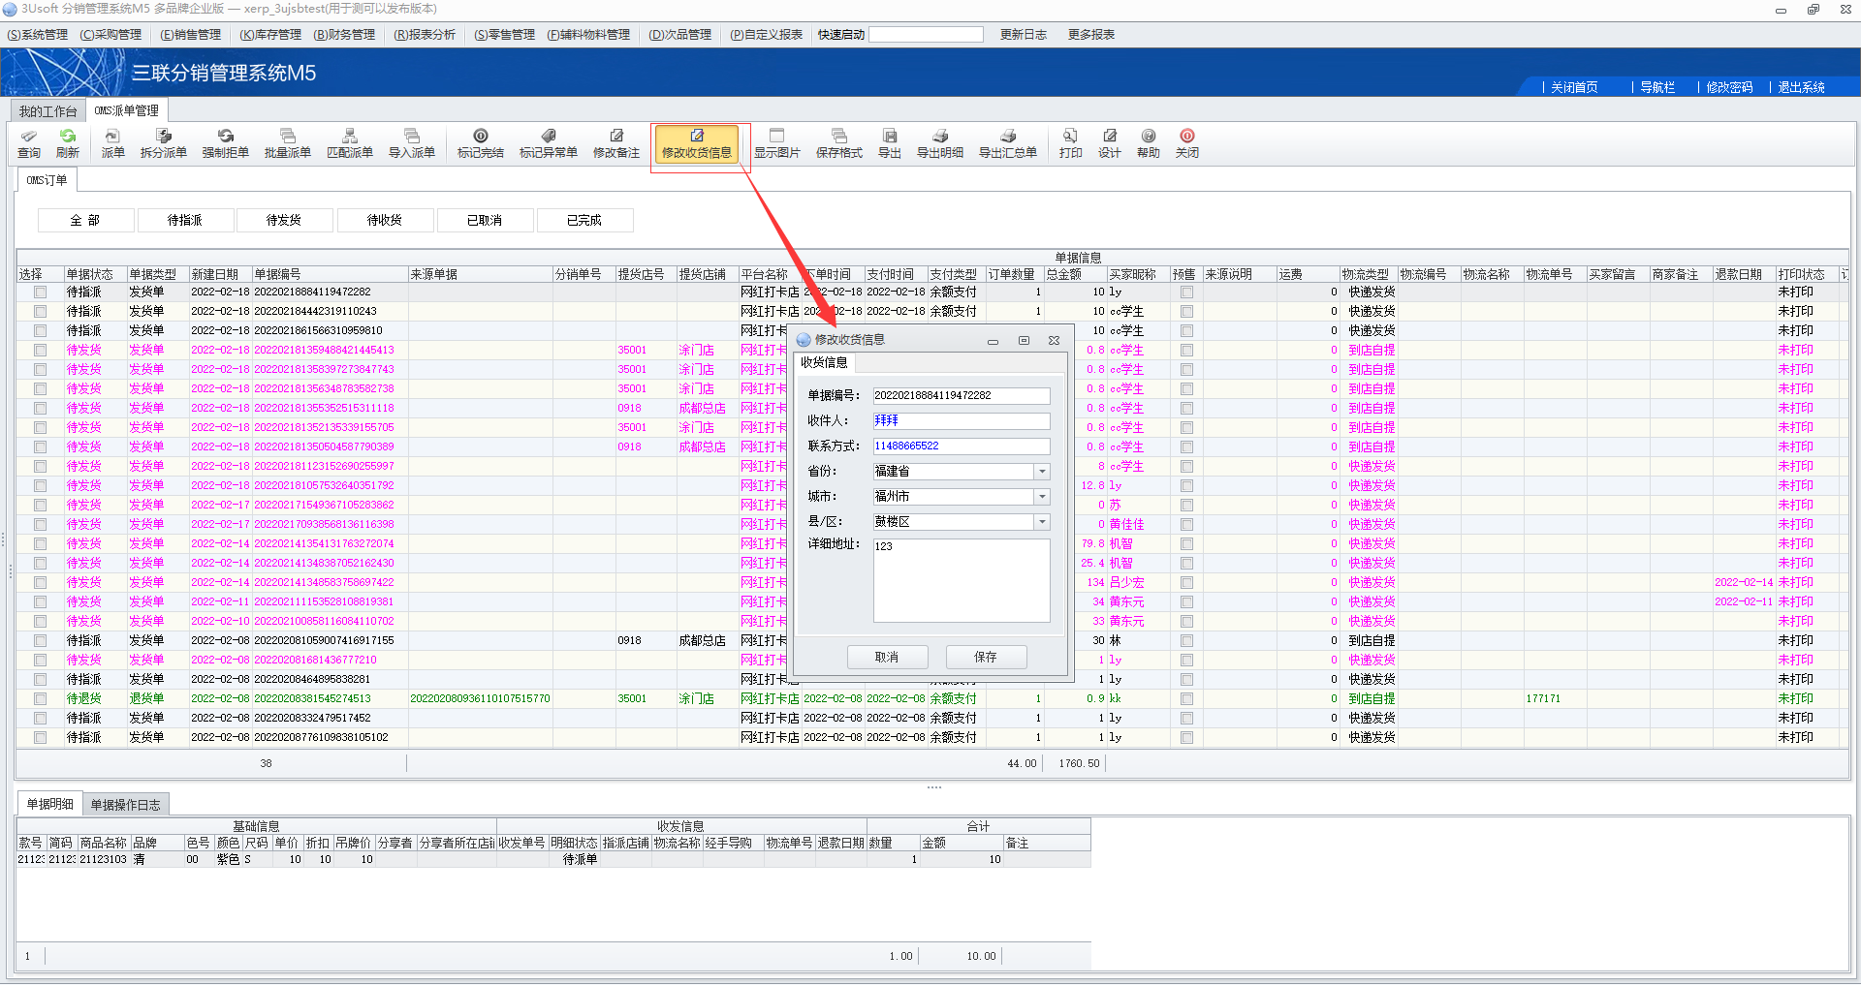Check select box for order 2022020877610983810​5102

click(40, 737)
